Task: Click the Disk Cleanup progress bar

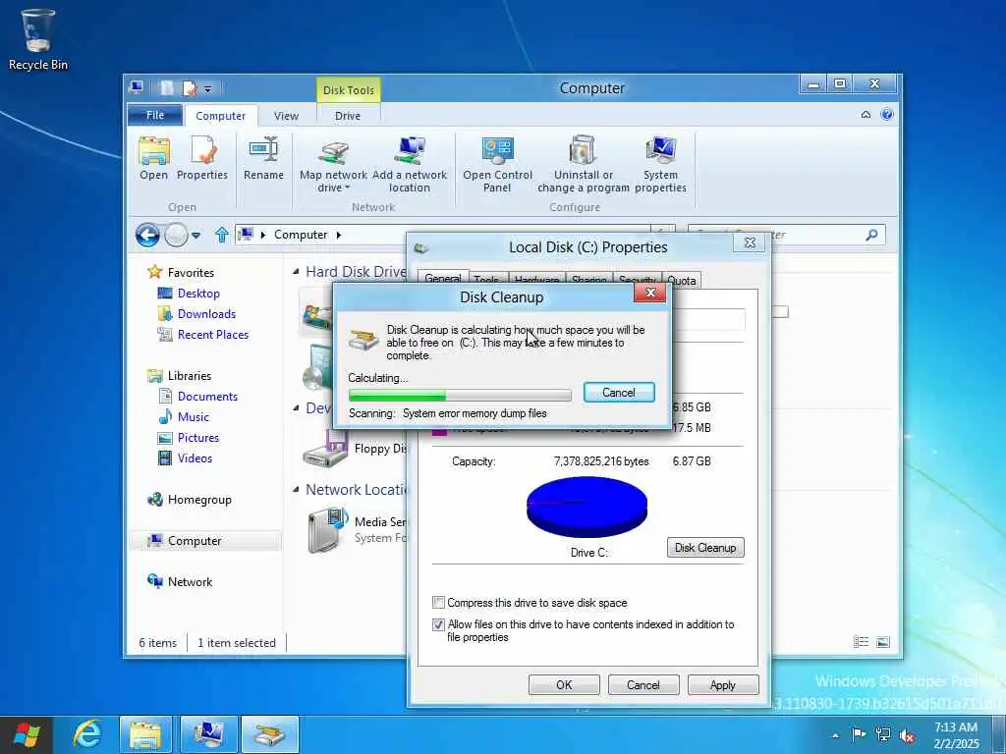Action: [460, 396]
